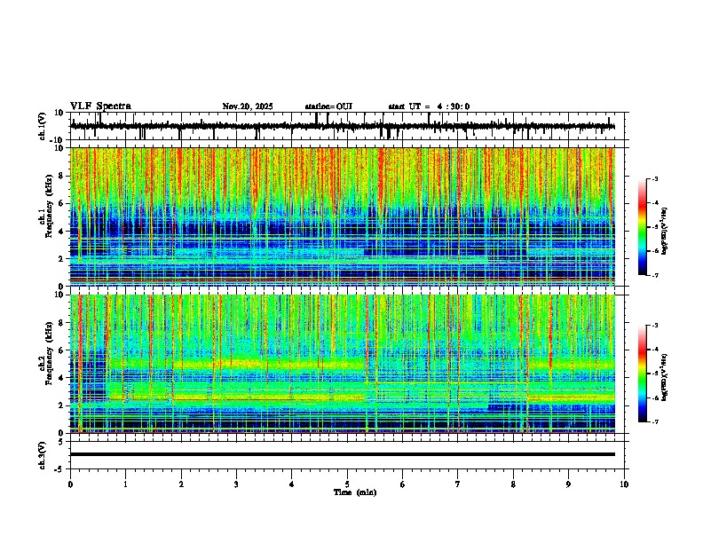Click the "8" kHz tick on ch.2 spectrogram
Image resolution: width=703 pixels, height=543 pixels.
pyautogui.click(x=61, y=323)
